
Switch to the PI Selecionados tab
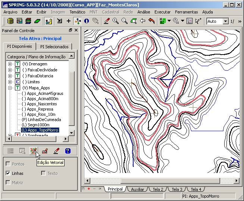[54, 47]
